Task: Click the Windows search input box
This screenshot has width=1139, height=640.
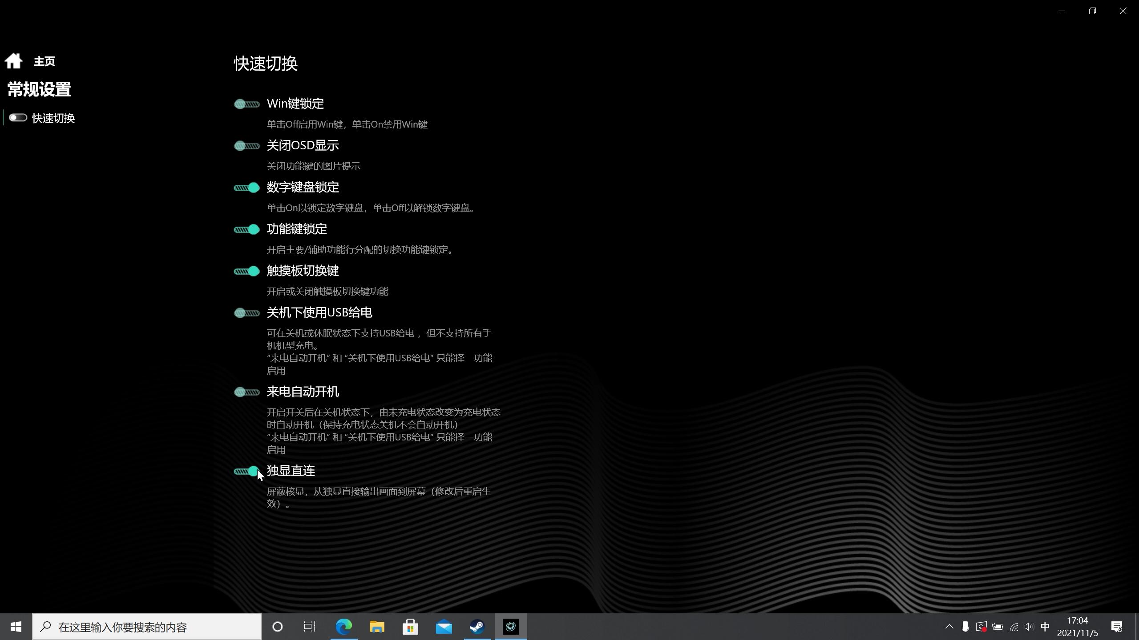Action: click(147, 627)
